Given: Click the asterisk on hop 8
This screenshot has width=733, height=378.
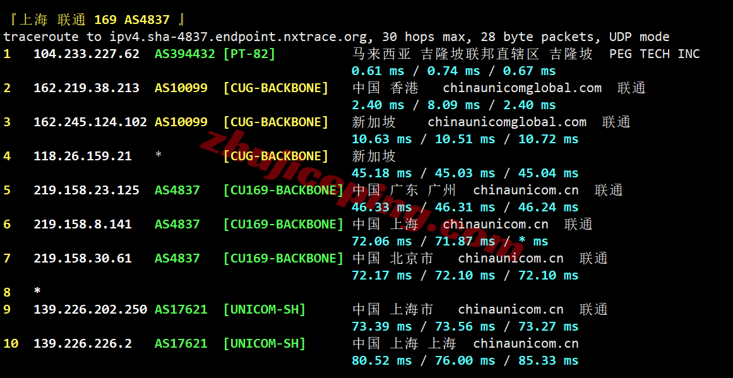Looking at the screenshot, I should point(37,291).
